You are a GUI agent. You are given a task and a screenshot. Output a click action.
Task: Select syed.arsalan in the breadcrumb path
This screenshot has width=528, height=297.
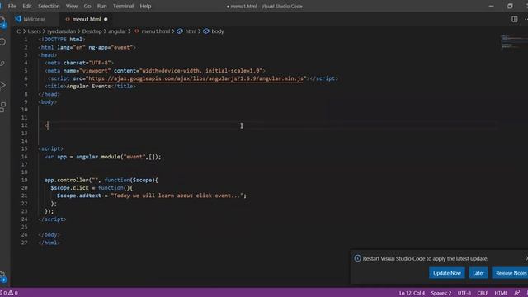[61, 31]
